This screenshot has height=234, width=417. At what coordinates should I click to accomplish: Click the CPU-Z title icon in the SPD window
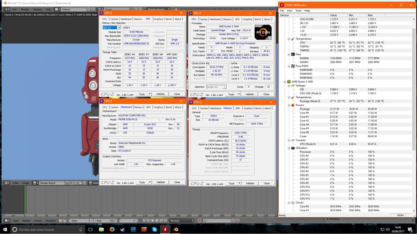102,13
